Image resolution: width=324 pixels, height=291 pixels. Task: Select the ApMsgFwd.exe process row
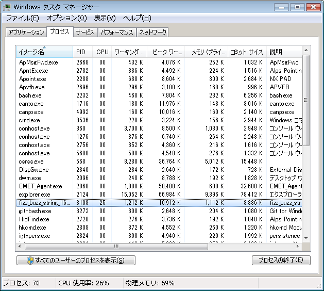click(x=159, y=62)
